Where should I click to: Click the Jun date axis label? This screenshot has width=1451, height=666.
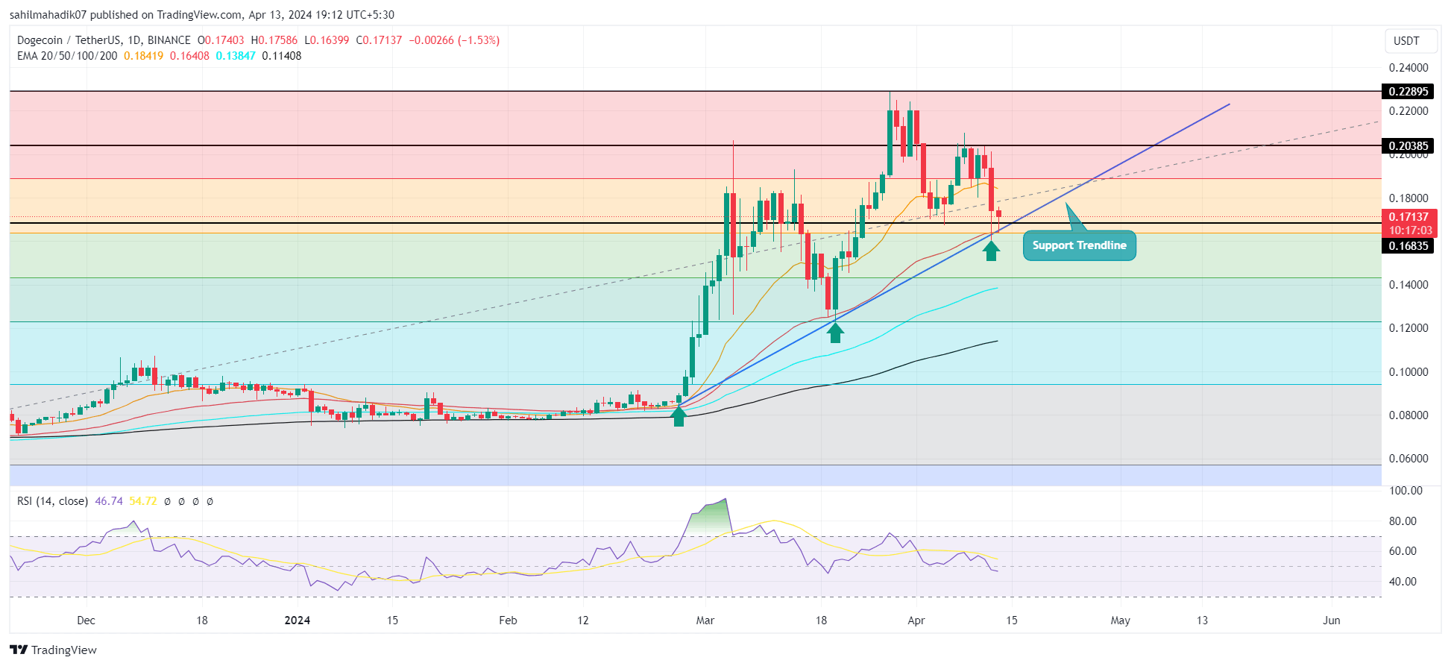coord(1332,621)
